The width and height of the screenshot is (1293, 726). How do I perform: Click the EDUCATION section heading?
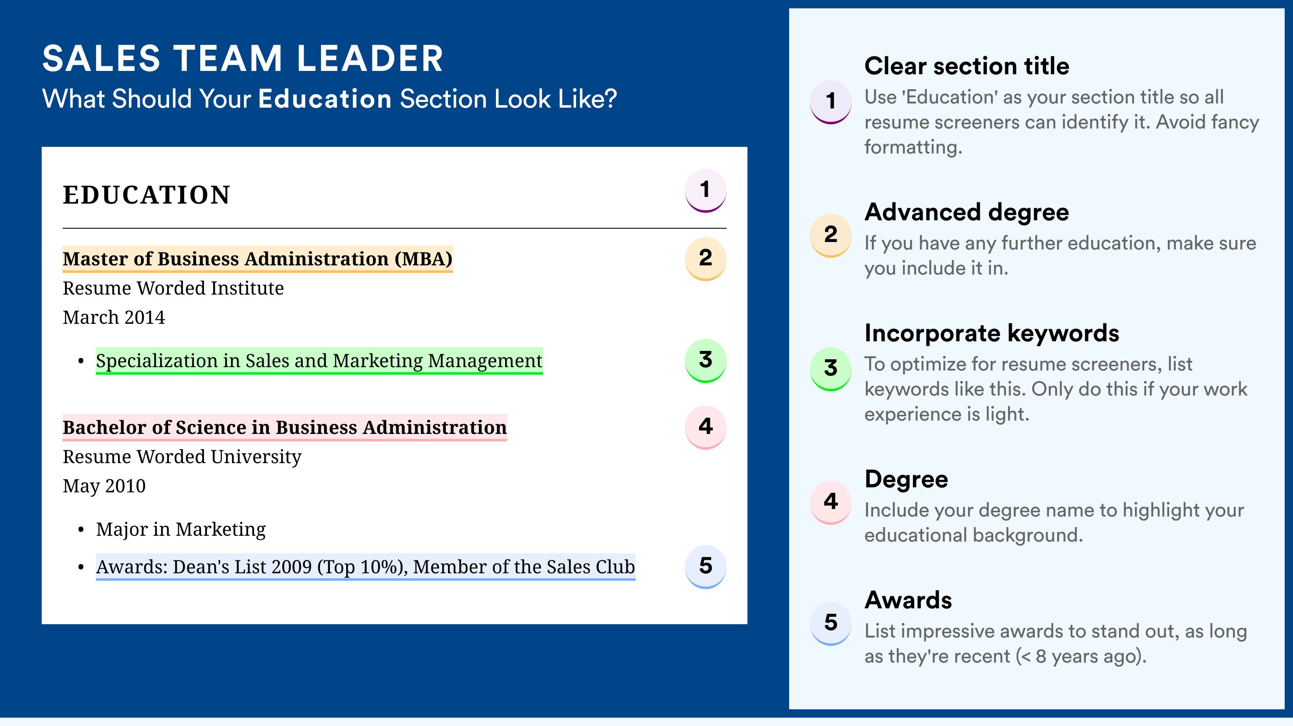[146, 195]
